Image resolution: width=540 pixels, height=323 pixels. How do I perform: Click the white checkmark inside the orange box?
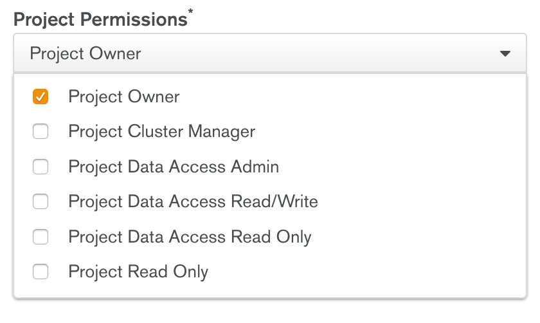click(40, 97)
